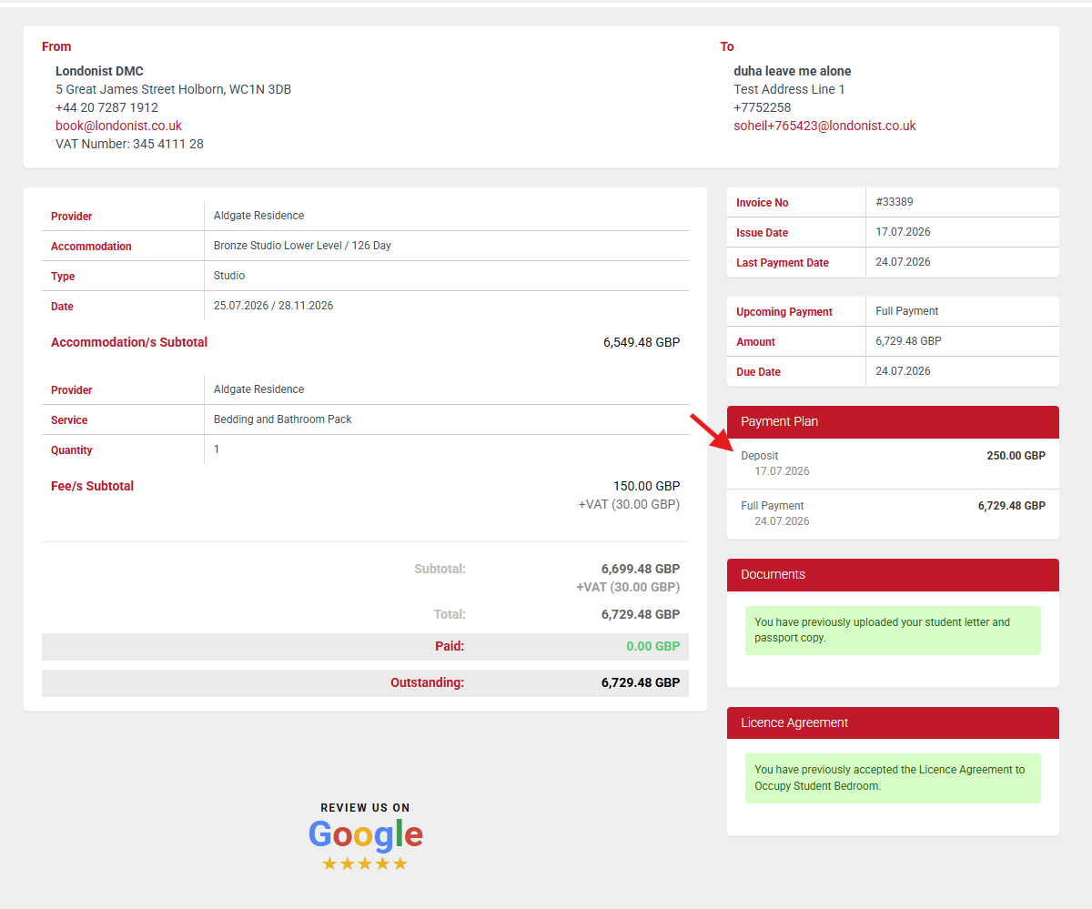
Task: Click the Deposit row in Payment Plan
Action: pos(893,464)
